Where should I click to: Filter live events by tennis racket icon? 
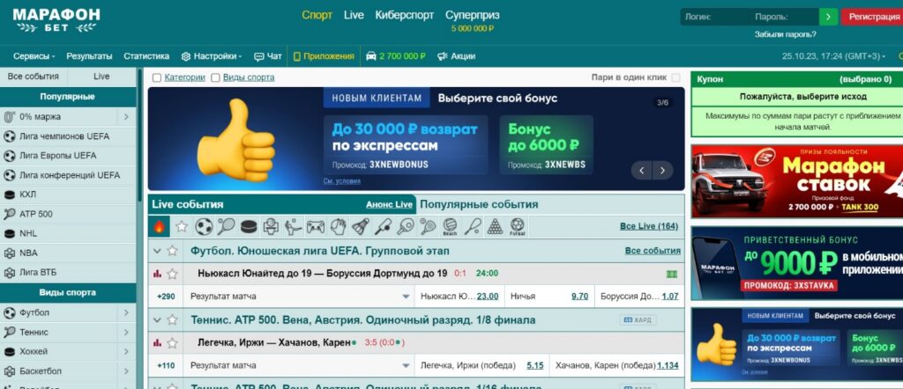tap(226, 226)
